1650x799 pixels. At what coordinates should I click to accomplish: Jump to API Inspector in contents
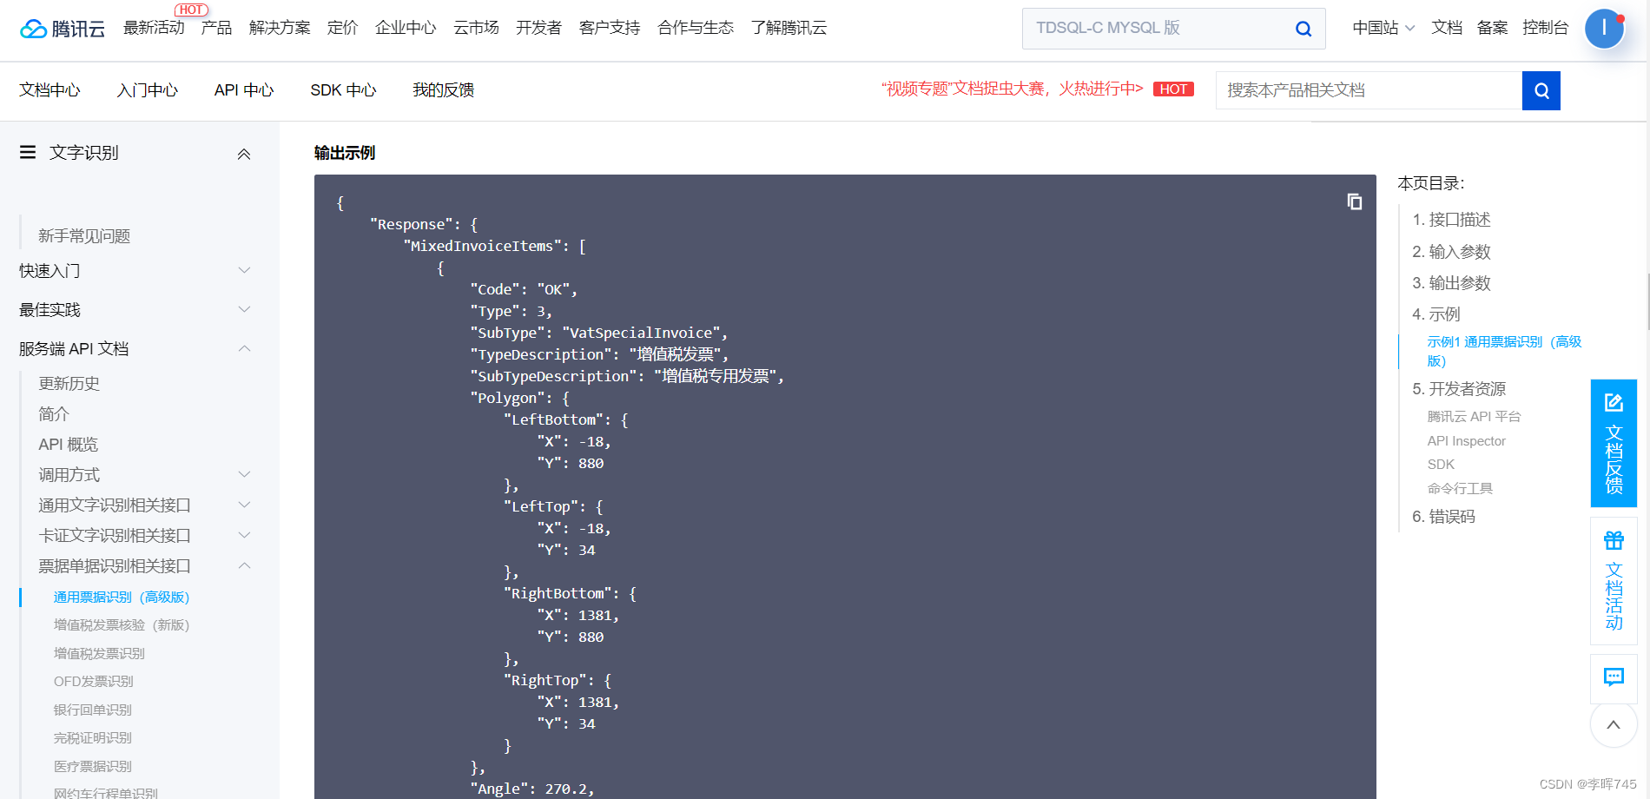pos(1467,441)
